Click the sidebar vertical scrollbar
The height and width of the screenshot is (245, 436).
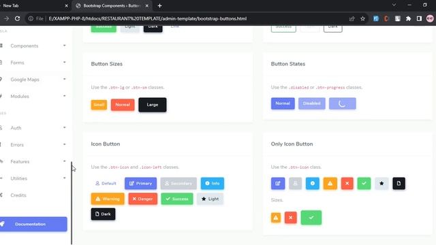[x=72, y=203]
